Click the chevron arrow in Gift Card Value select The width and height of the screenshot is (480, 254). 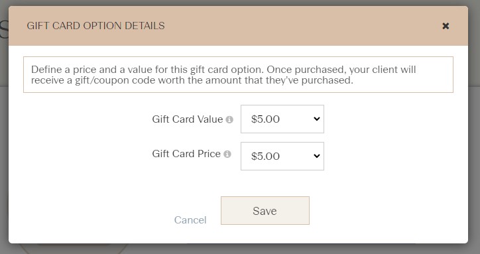coord(317,119)
